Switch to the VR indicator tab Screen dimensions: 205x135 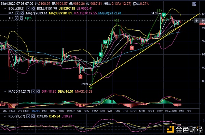coord(79,111)
